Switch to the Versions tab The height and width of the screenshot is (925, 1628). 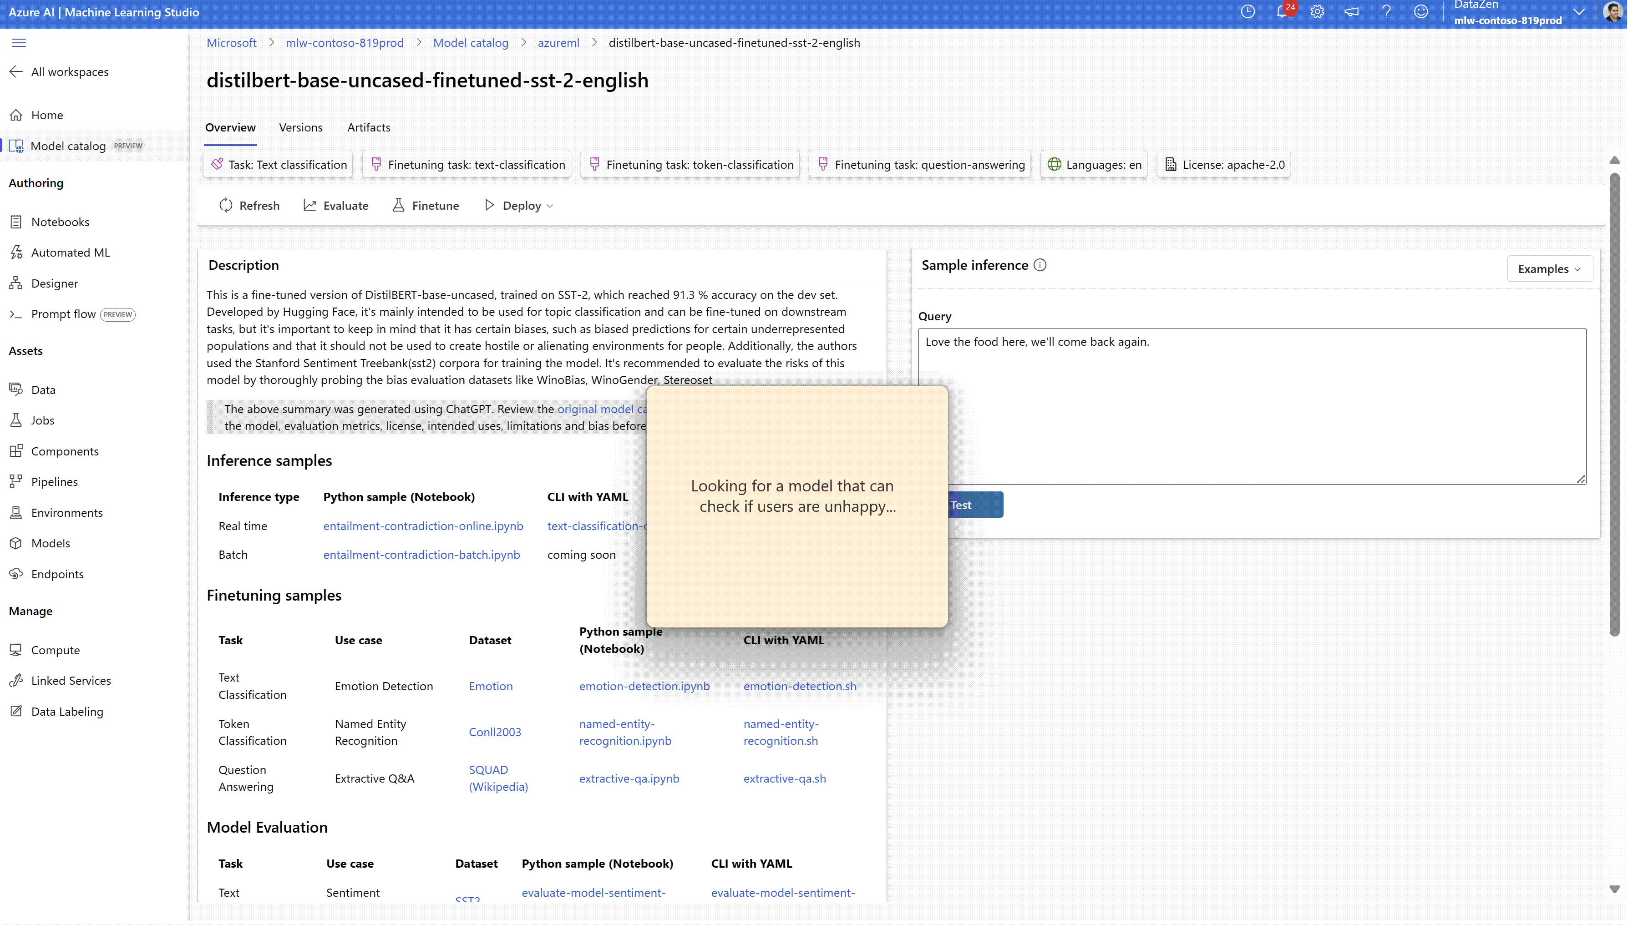point(300,127)
